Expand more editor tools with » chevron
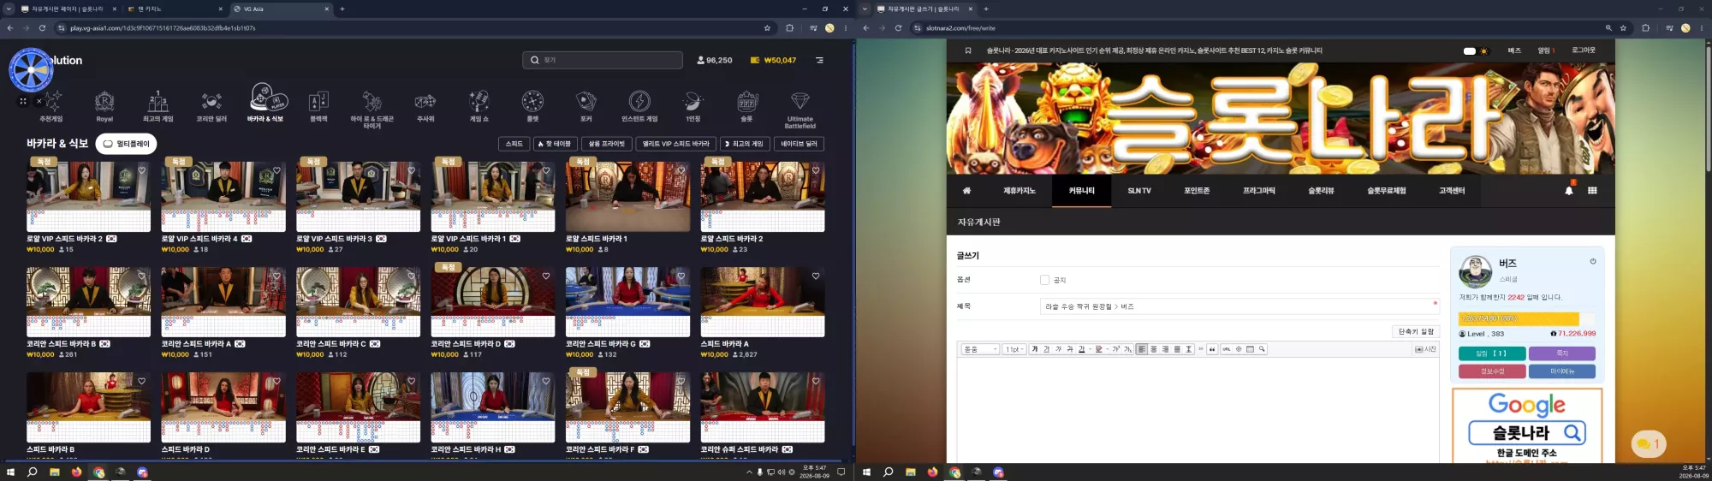Screen dimensions: 1712x481 point(1201,349)
